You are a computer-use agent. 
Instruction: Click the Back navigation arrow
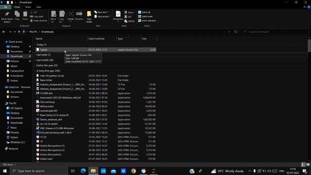coord(4,32)
